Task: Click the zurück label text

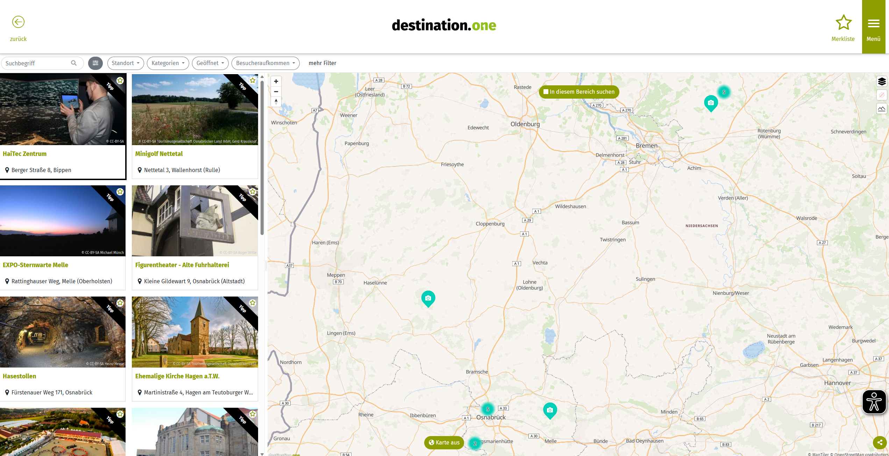Action: (x=18, y=39)
